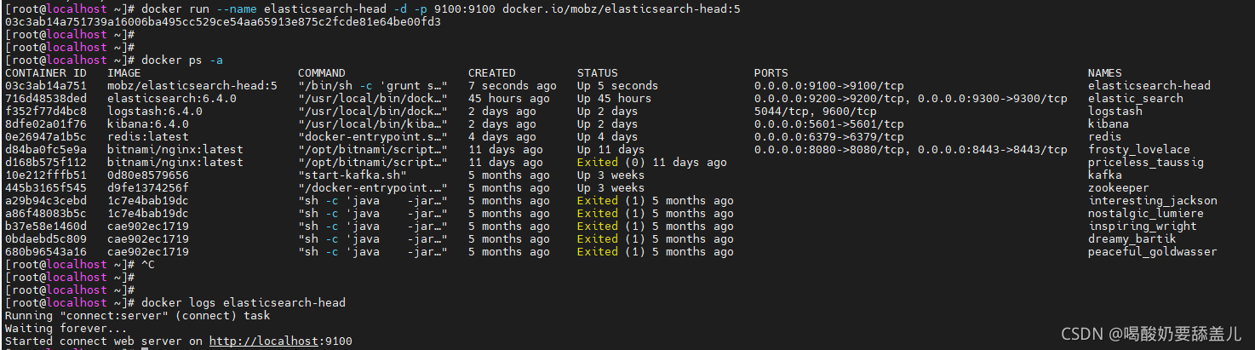The width and height of the screenshot is (1255, 350).
Task: Click the CONTAINER ID column header
Action: pos(46,73)
